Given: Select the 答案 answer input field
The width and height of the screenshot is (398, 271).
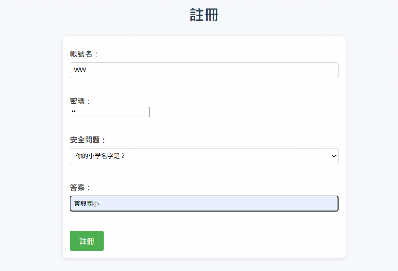Looking at the screenshot, I should 204,203.
